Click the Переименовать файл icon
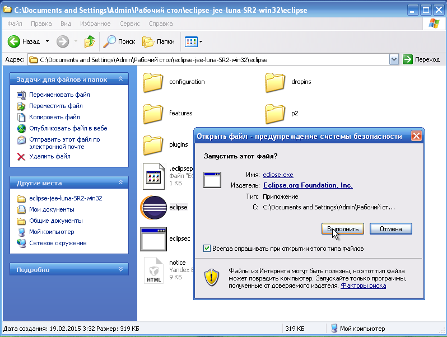This screenshot has height=337, width=447. (21, 95)
